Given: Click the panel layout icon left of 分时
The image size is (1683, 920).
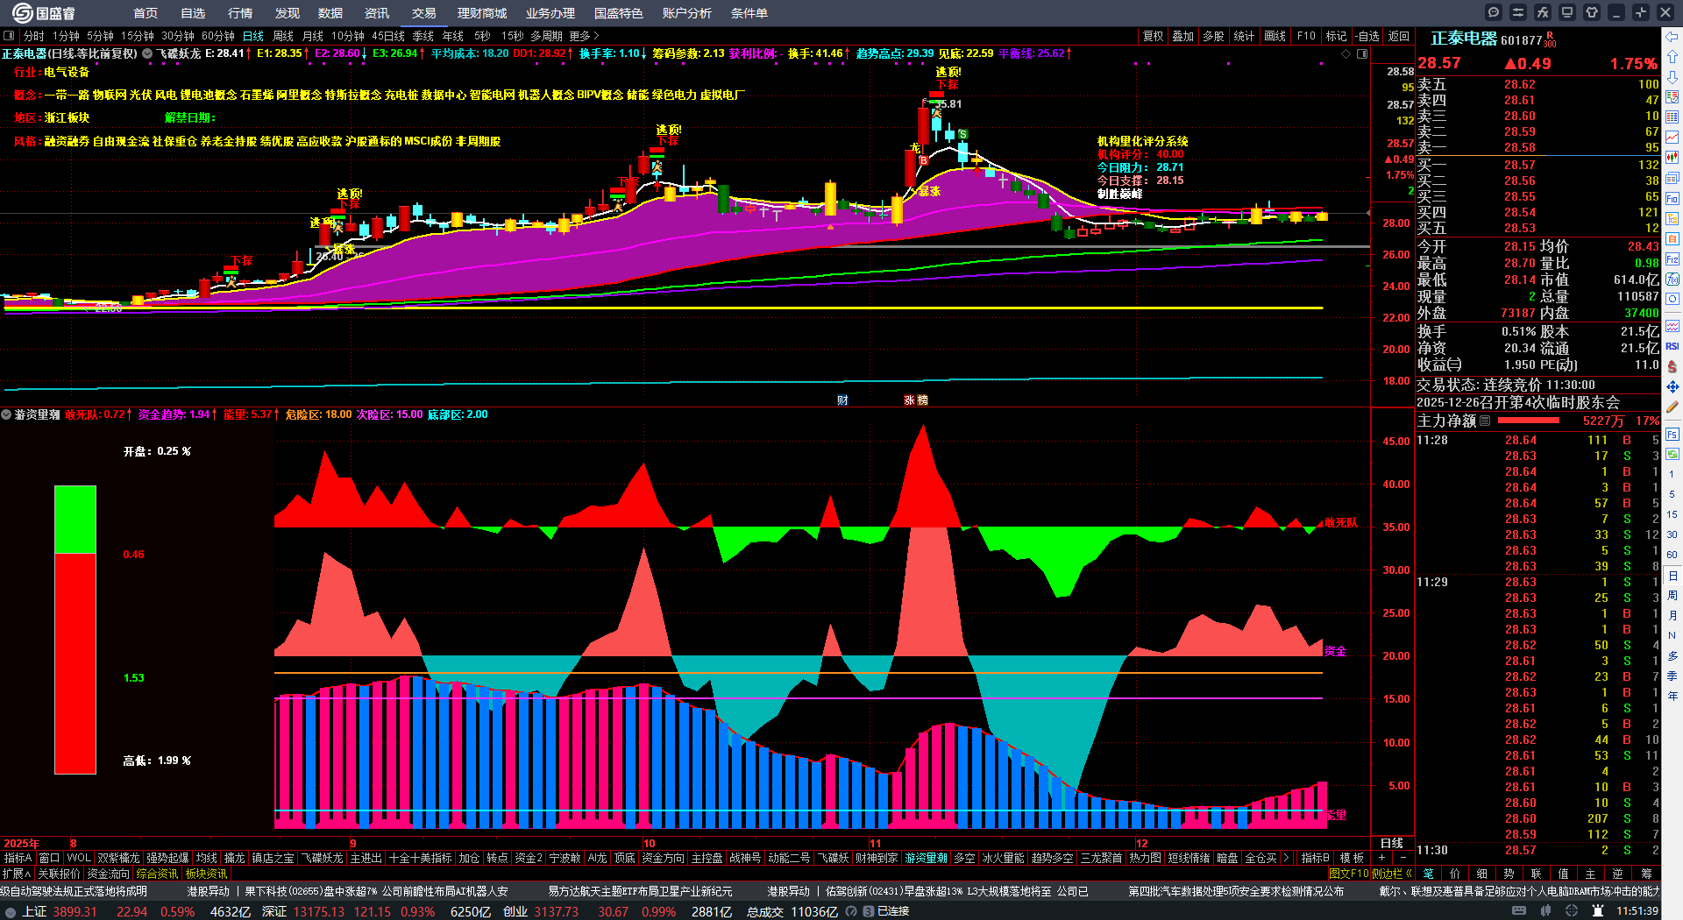Looking at the screenshot, I should click(9, 36).
